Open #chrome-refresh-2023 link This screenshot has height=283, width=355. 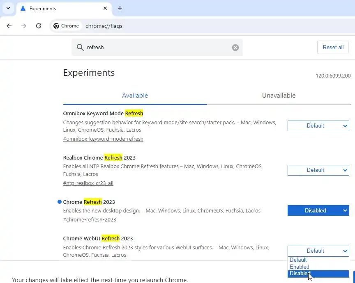coord(90,220)
